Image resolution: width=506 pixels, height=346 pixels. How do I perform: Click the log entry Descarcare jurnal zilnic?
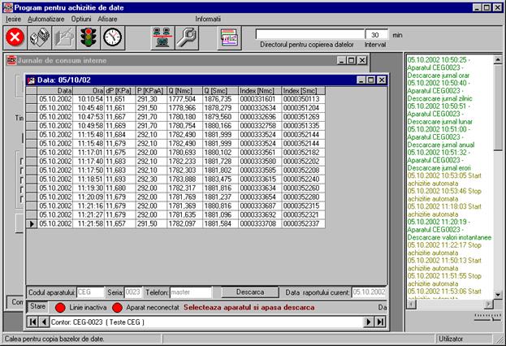[439, 98]
